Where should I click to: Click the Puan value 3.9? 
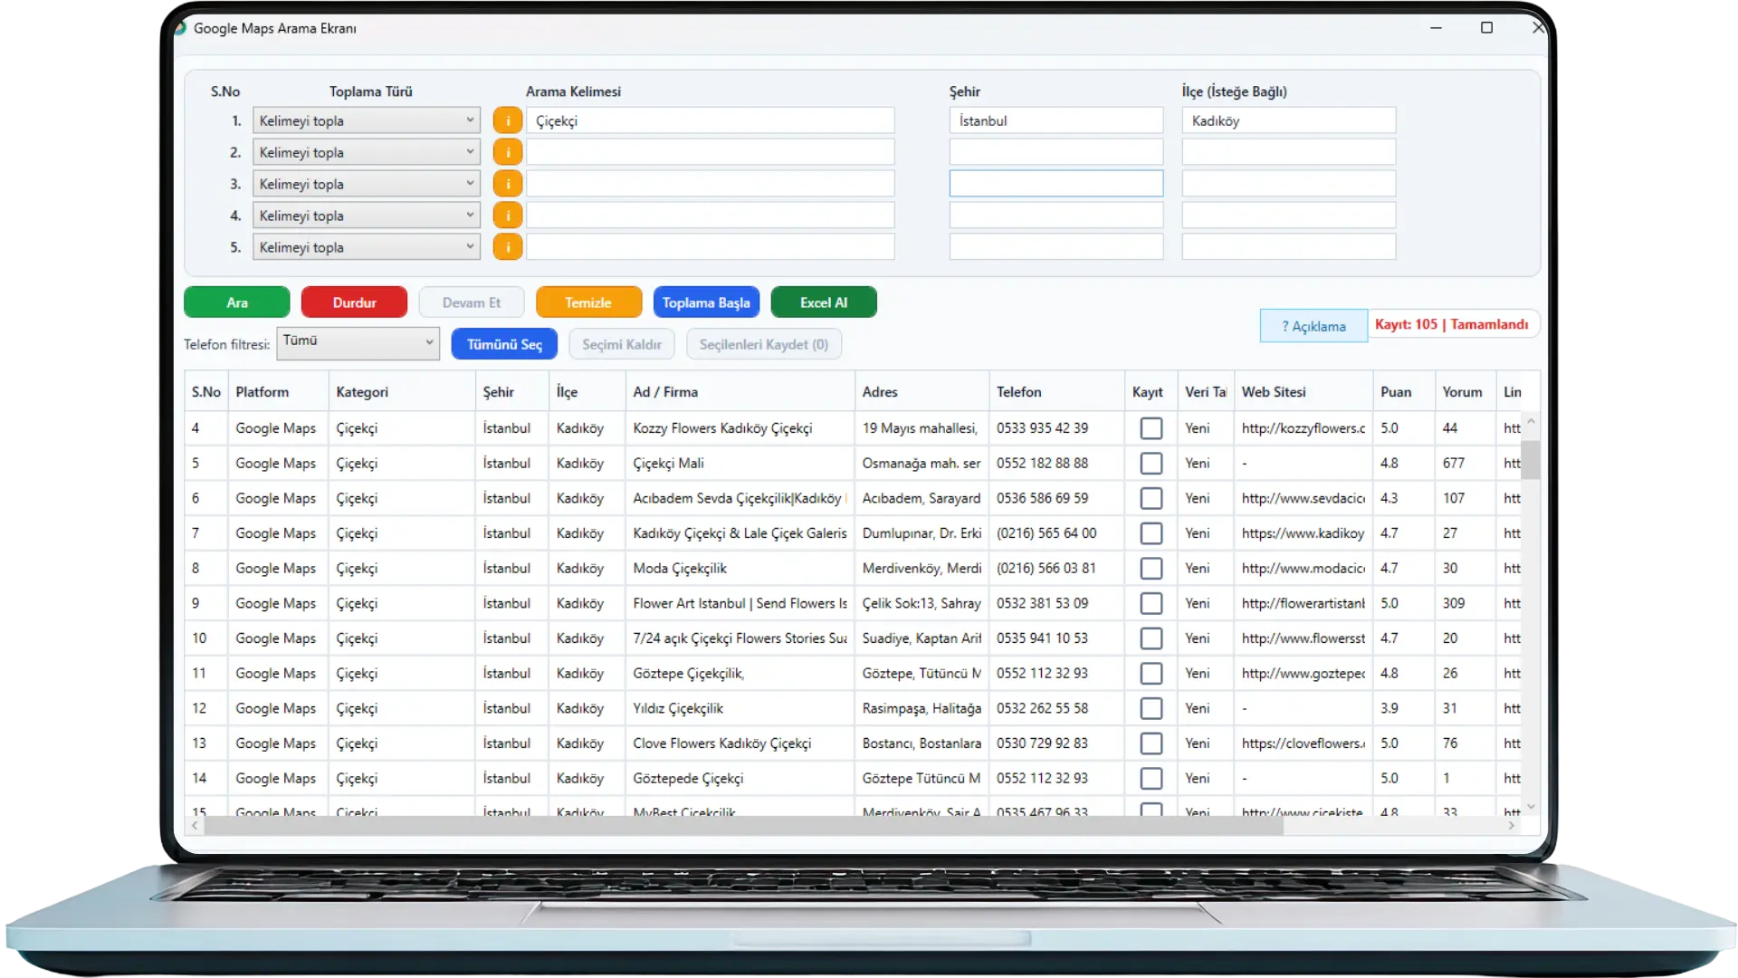pyautogui.click(x=1389, y=708)
